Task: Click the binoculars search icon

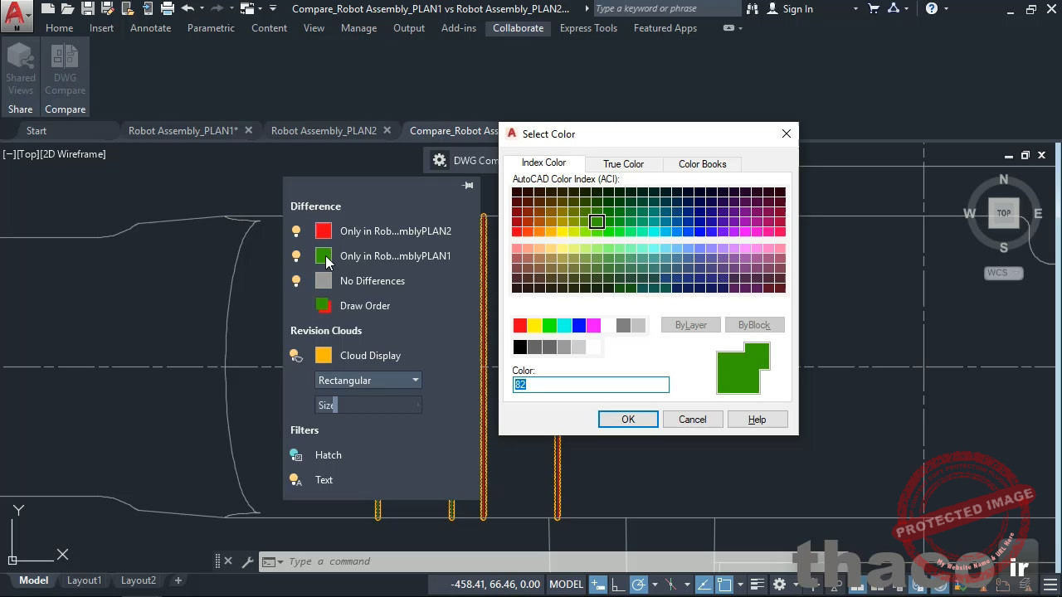Action: (x=753, y=9)
